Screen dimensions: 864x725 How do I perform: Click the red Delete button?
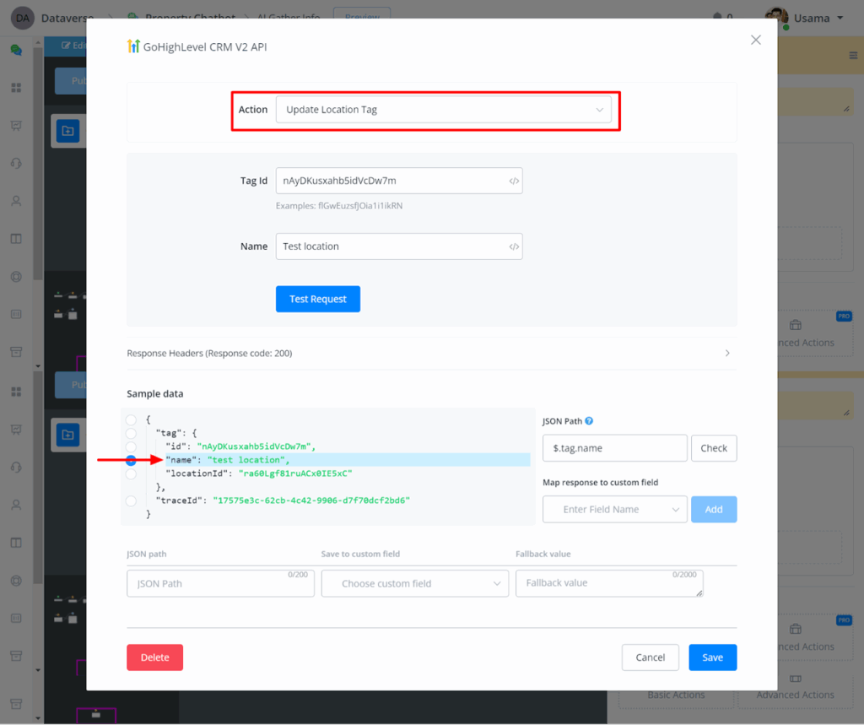pos(154,657)
